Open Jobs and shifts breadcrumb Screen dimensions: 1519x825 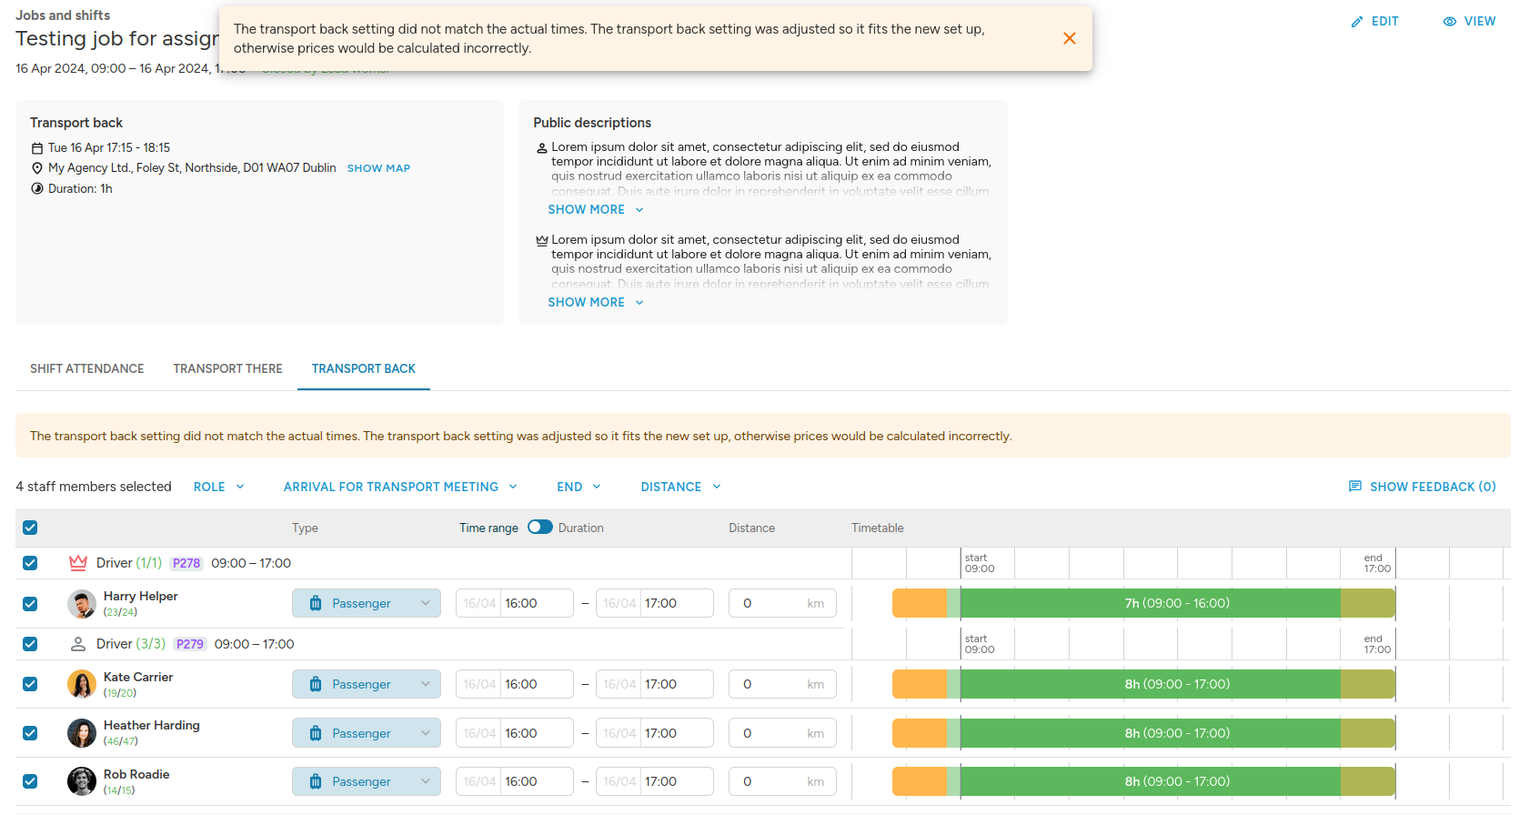pos(63,15)
